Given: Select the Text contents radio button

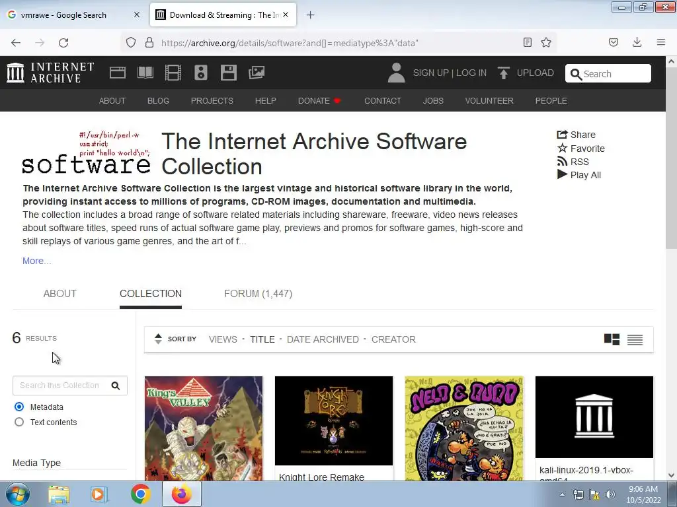Looking at the screenshot, I should click(x=19, y=422).
